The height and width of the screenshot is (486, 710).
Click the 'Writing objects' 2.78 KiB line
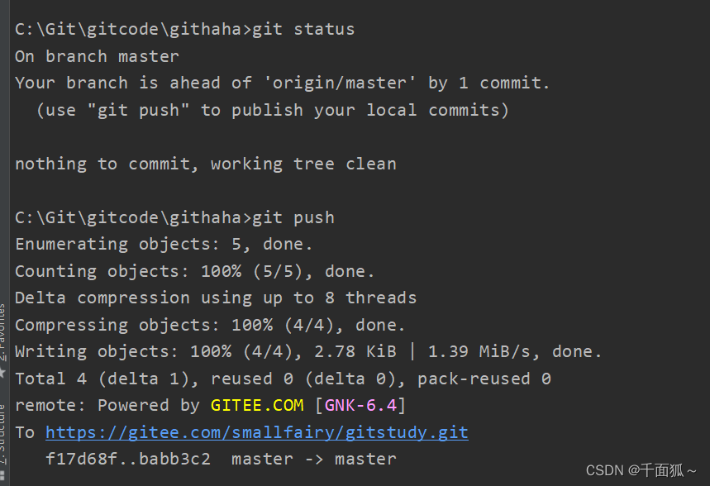coord(308,352)
